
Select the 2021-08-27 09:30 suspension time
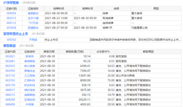[56, 28]
